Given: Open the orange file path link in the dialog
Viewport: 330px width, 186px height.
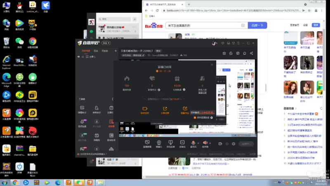Looking at the screenshot, I should pos(207,112).
